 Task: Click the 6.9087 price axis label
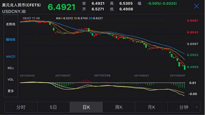[x=193, y=21]
